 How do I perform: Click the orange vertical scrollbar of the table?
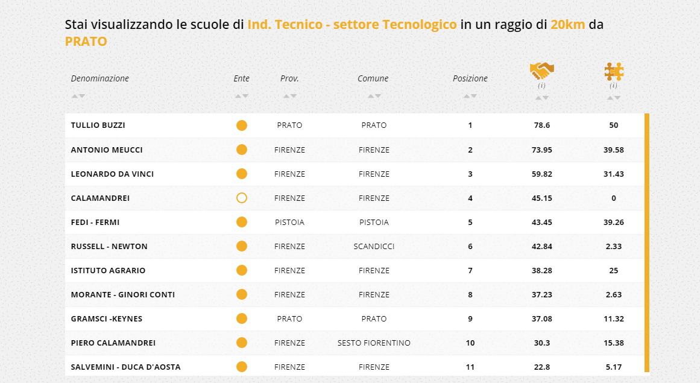pos(647,241)
